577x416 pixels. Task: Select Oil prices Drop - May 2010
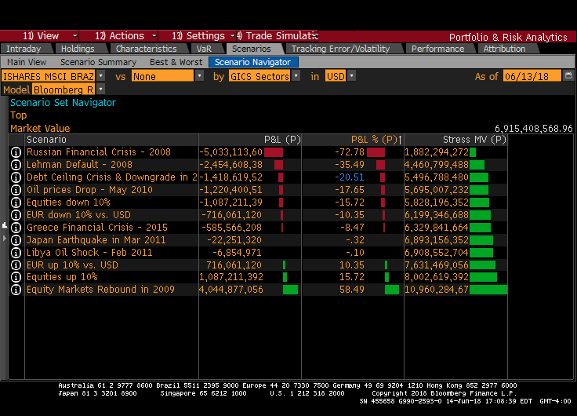pyautogui.click(x=89, y=190)
